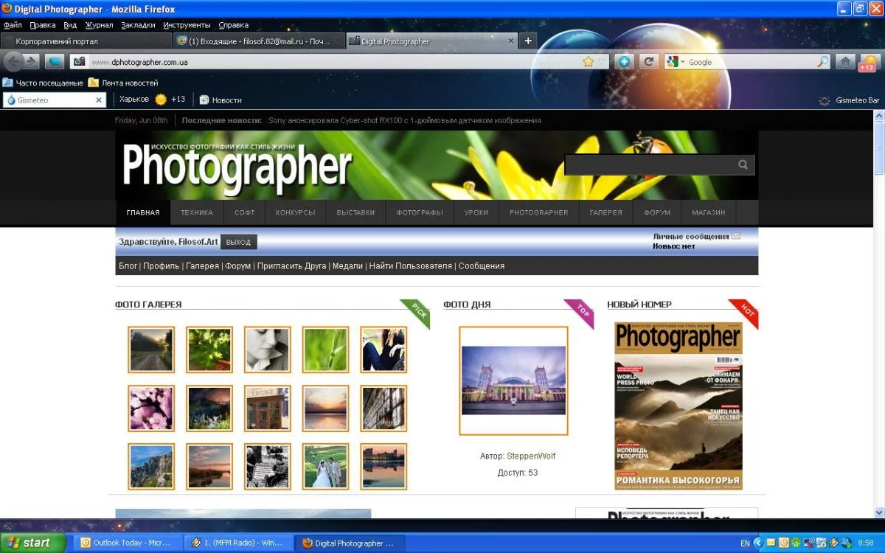The image size is (885, 553).
Task: Open the Журнал menu
Action: (99, 25)
